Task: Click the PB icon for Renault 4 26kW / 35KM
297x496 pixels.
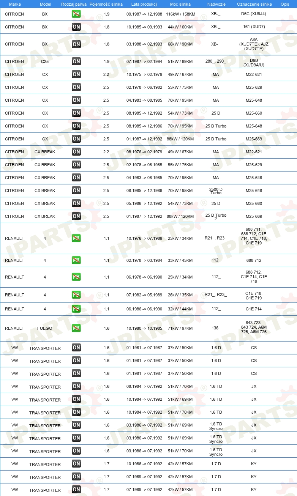Action: point(76,295)
